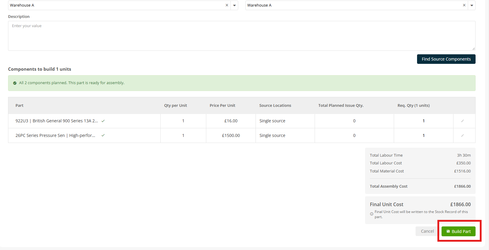Click the £1500.00 price cell
The height and width of the screenshot is (250, 489).
231,135
